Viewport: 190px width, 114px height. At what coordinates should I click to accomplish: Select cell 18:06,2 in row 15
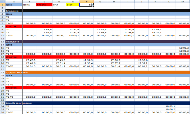[183, 48]
